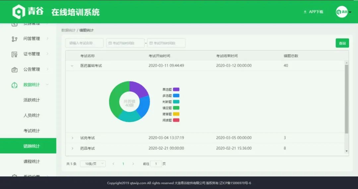This screenshot has width=358, height=189.
Task: Click the 问答管理 sidebar icon
Action: (x=14, y=39)
